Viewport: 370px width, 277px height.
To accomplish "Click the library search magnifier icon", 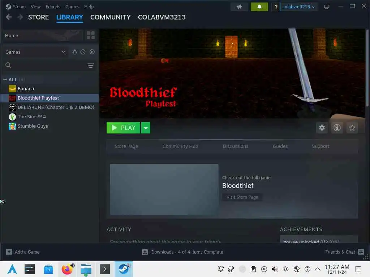I will (8, 65).
